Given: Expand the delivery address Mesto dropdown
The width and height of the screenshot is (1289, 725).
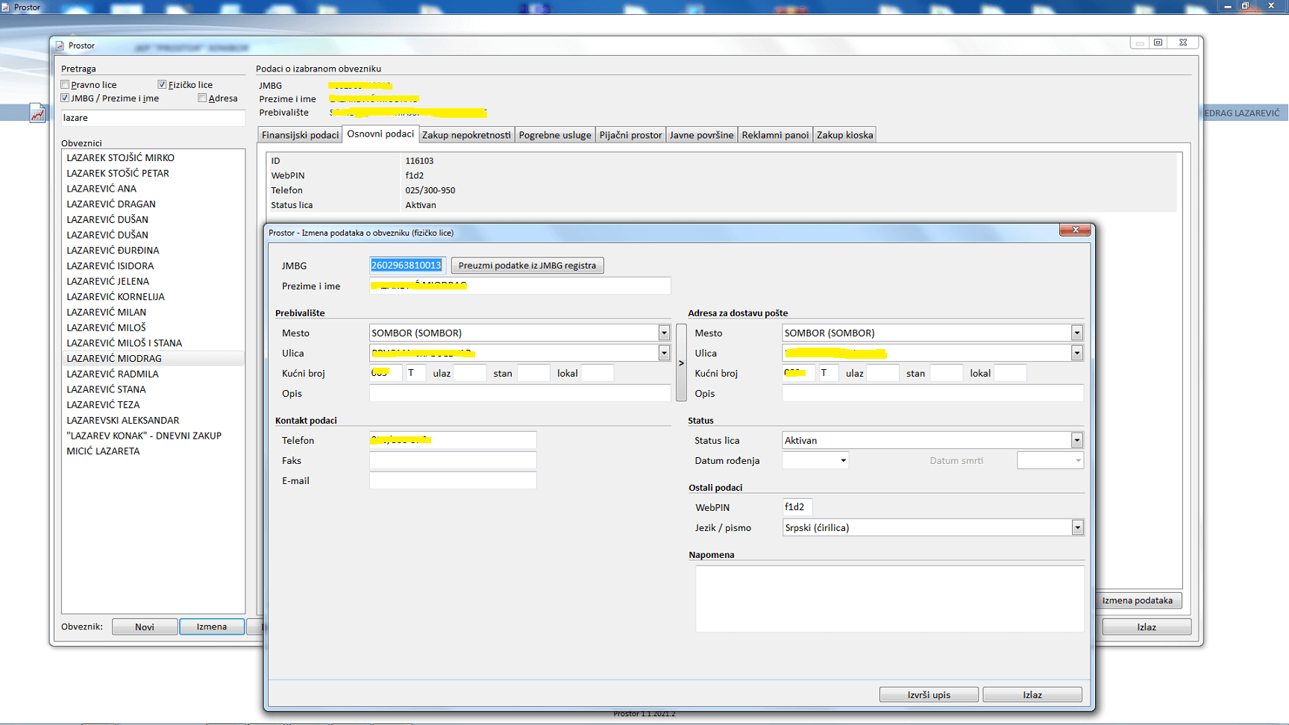Looking at the screenshot, I should (1076, 333).
